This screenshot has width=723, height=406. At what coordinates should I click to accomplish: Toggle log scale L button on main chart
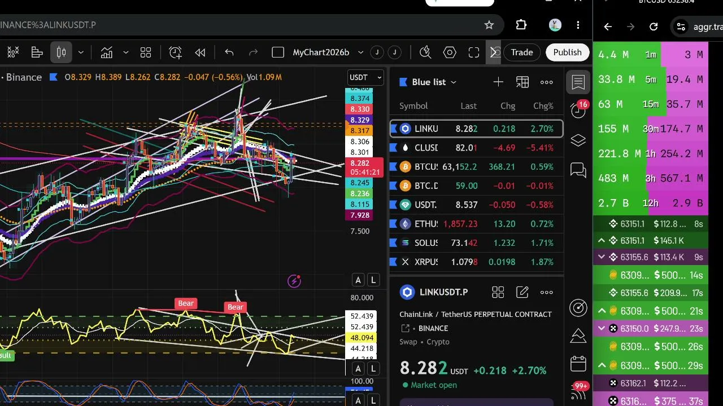pyautogui.click(x=373, y=280)
